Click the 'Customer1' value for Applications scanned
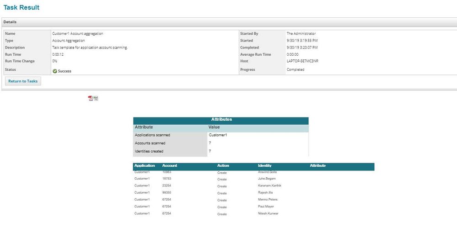The height and width of the screenshot is (233, 457). 218,135
